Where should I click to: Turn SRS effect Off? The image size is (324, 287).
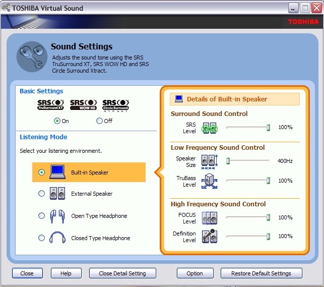[99, 121]
